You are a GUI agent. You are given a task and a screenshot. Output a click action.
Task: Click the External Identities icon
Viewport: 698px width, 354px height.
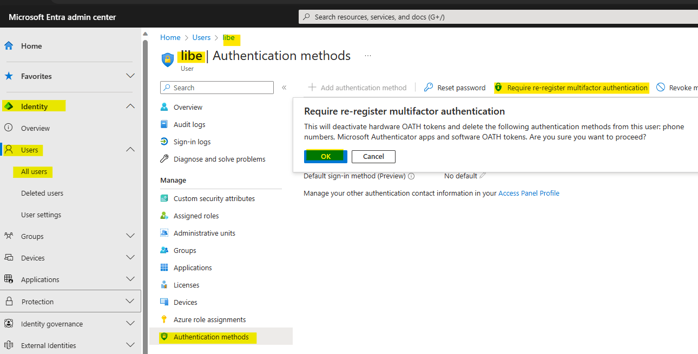(9, 345)
